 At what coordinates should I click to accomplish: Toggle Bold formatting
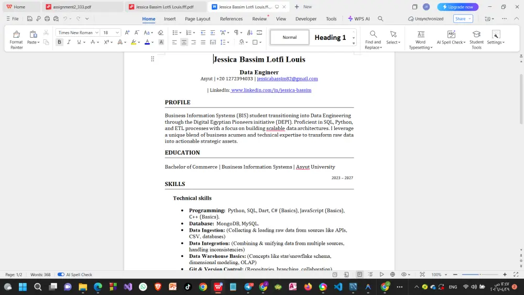coord(60,42)
